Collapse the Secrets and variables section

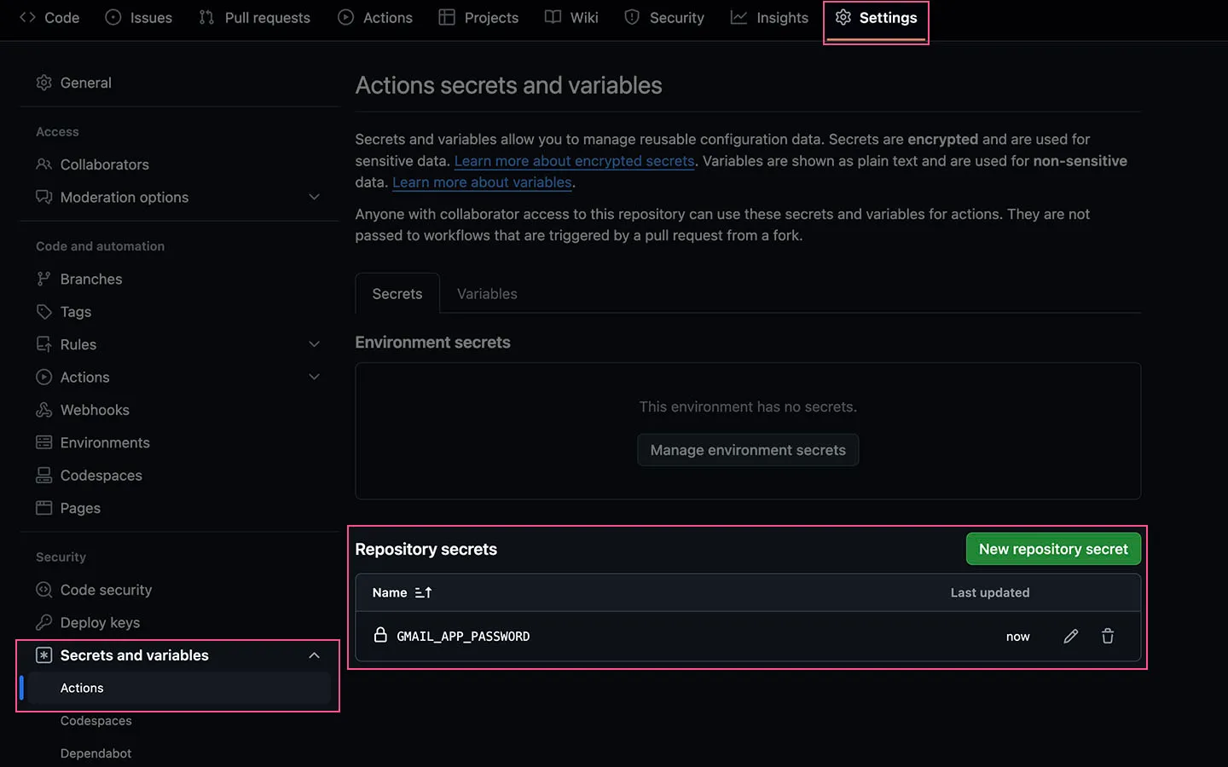point(314,655)
